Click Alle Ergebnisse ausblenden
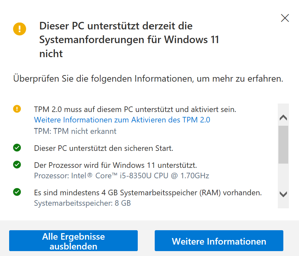The image size is (299, 256). (x=73, y=241)
